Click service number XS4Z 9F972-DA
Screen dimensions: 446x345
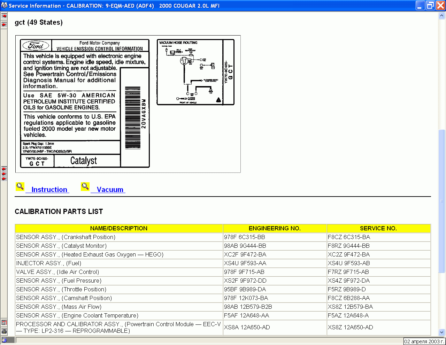pos(349,281)
